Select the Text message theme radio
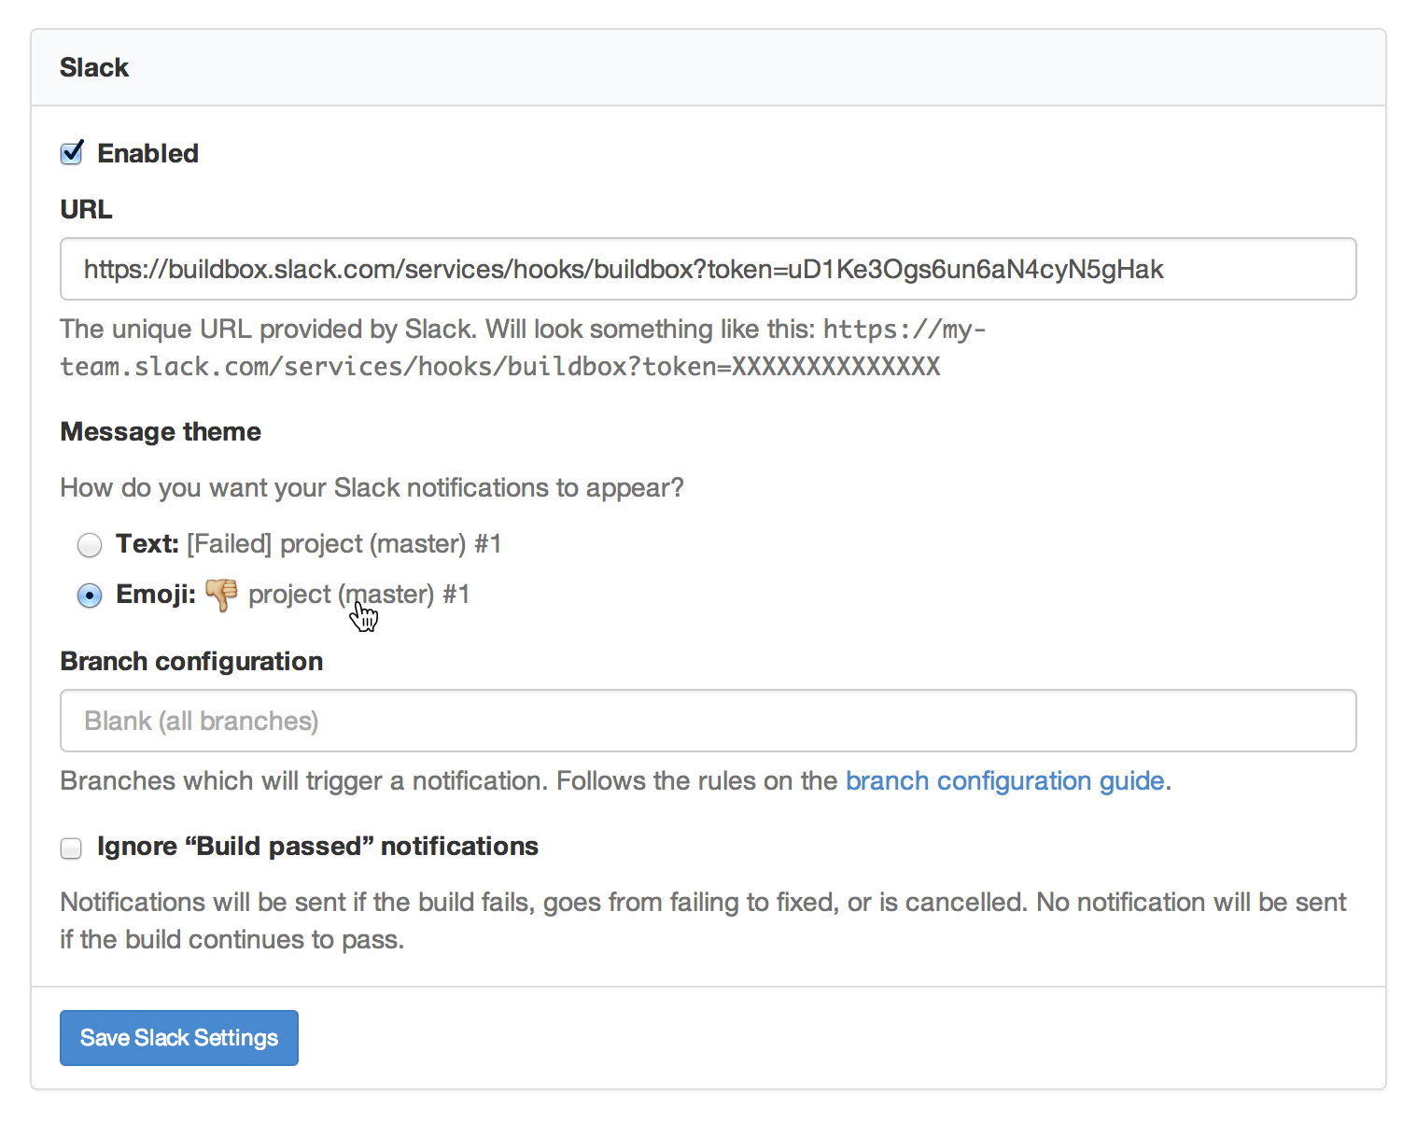 pos(90,544)
